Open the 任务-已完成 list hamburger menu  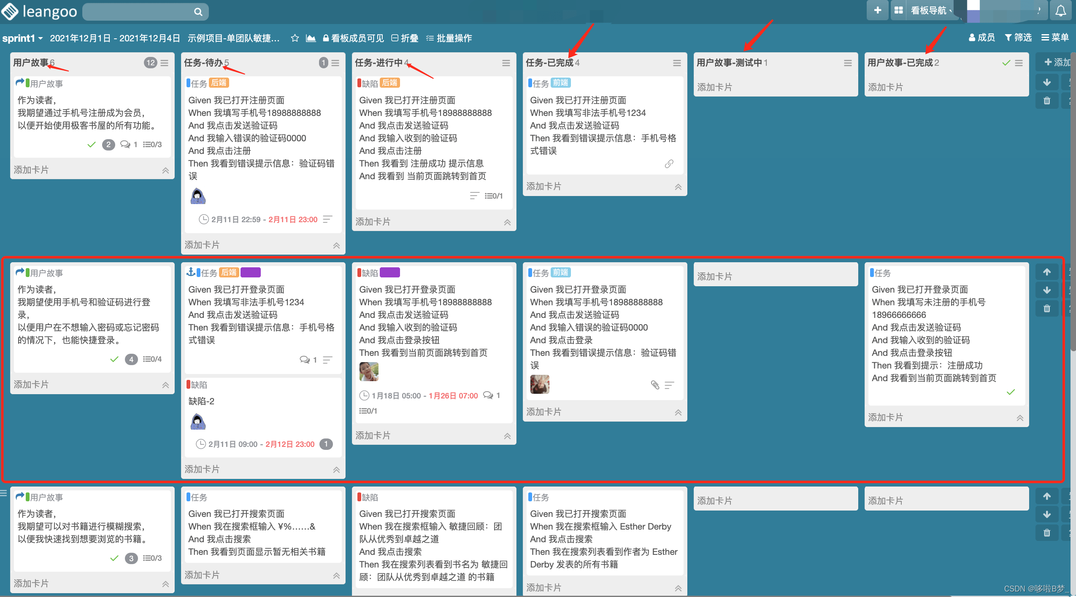coord(677,63)
